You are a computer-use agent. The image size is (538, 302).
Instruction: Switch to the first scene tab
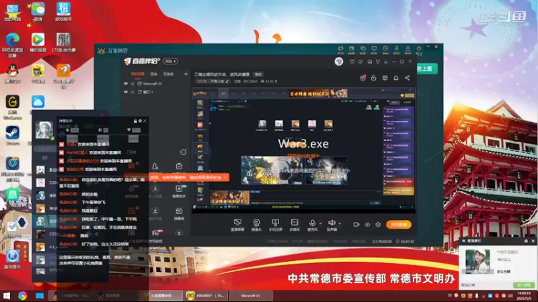138,74
